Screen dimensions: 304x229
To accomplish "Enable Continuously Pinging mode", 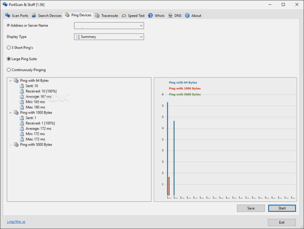I will 9,70.
